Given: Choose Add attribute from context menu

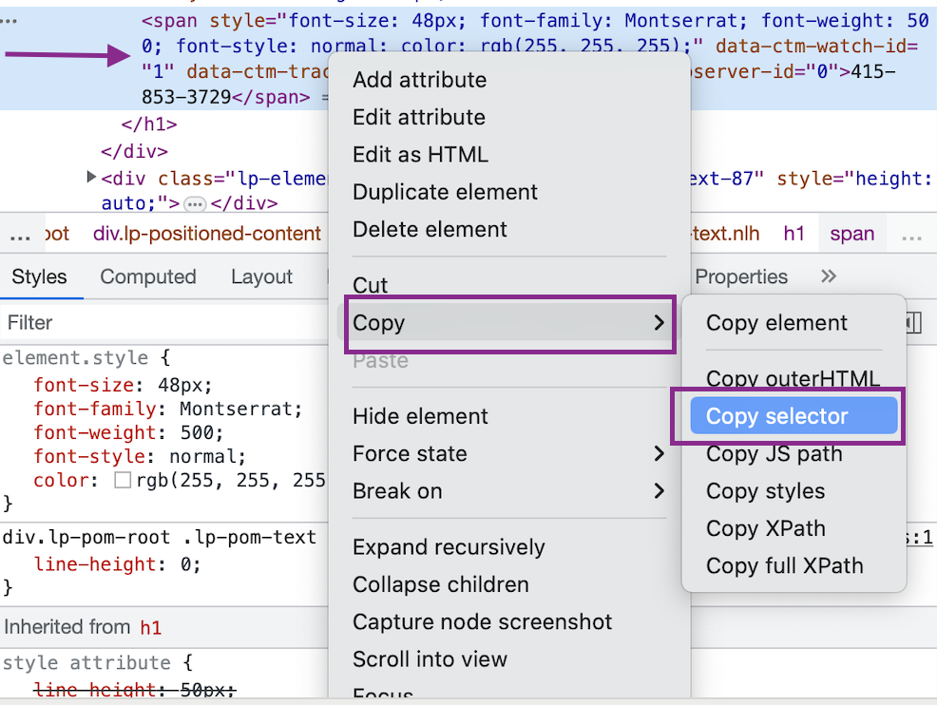Looking at the screenshot, I should (x=419, y=80).
